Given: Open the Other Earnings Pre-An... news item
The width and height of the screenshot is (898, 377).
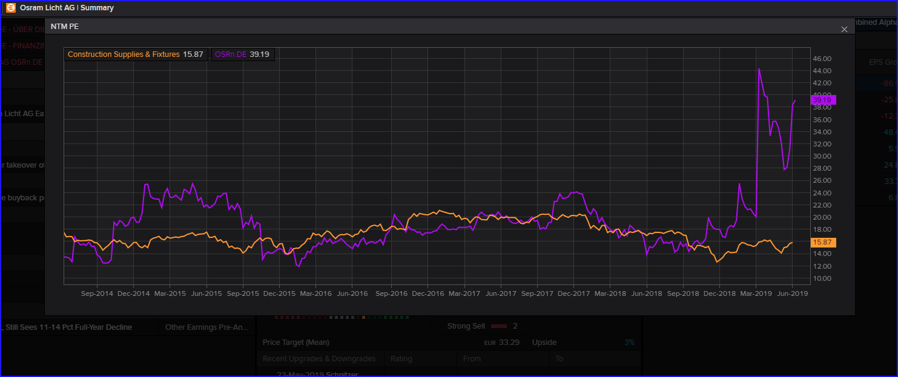Looking at the screenshot, I should coord(206,327).
